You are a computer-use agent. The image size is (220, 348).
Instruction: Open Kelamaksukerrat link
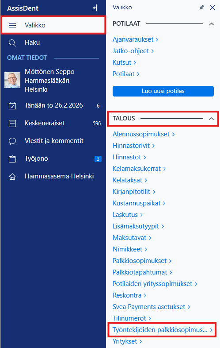tap(139, 169)
